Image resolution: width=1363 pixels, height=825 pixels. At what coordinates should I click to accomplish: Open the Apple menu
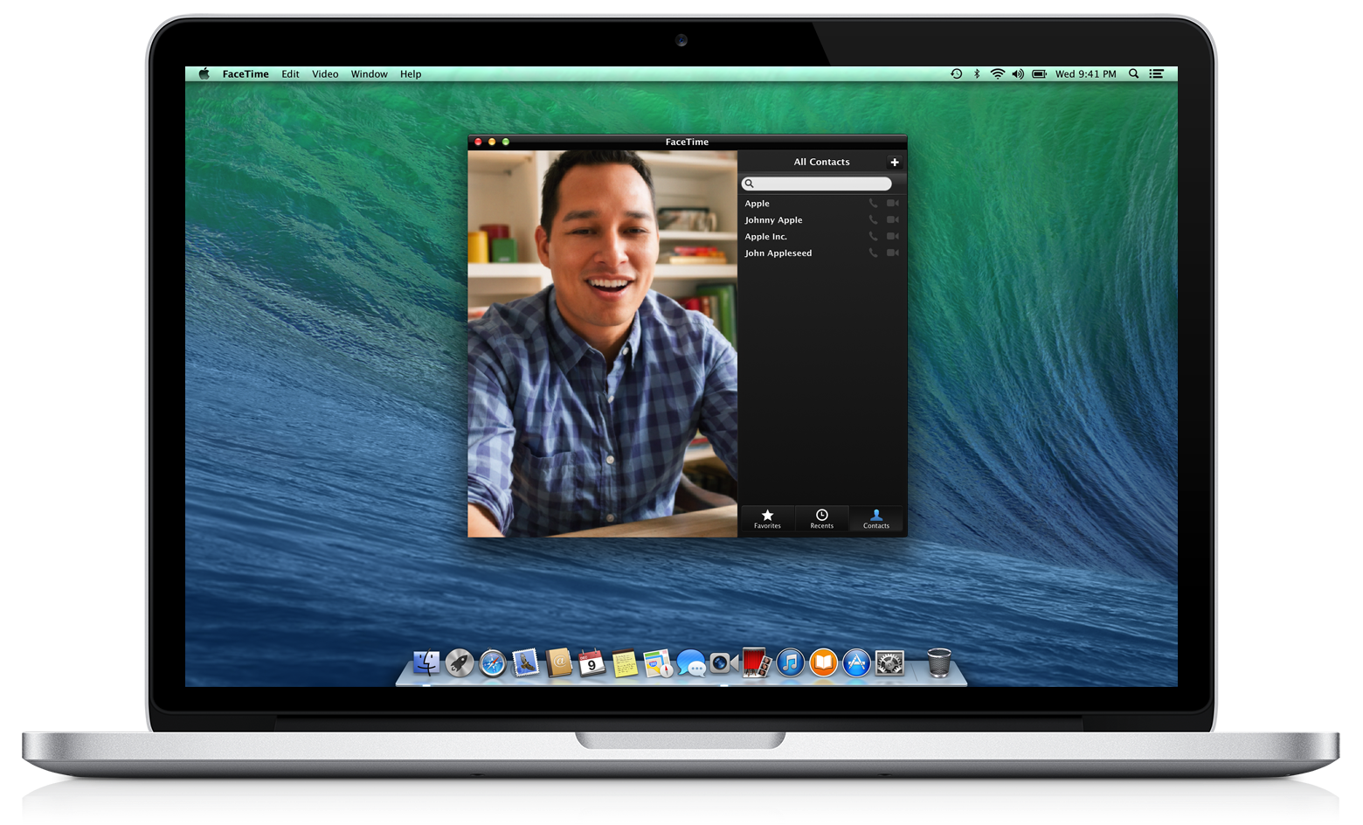point(204,74)
